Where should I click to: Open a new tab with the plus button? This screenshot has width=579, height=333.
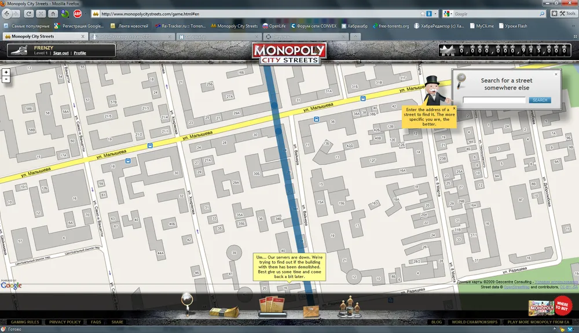tap(356, 36)
